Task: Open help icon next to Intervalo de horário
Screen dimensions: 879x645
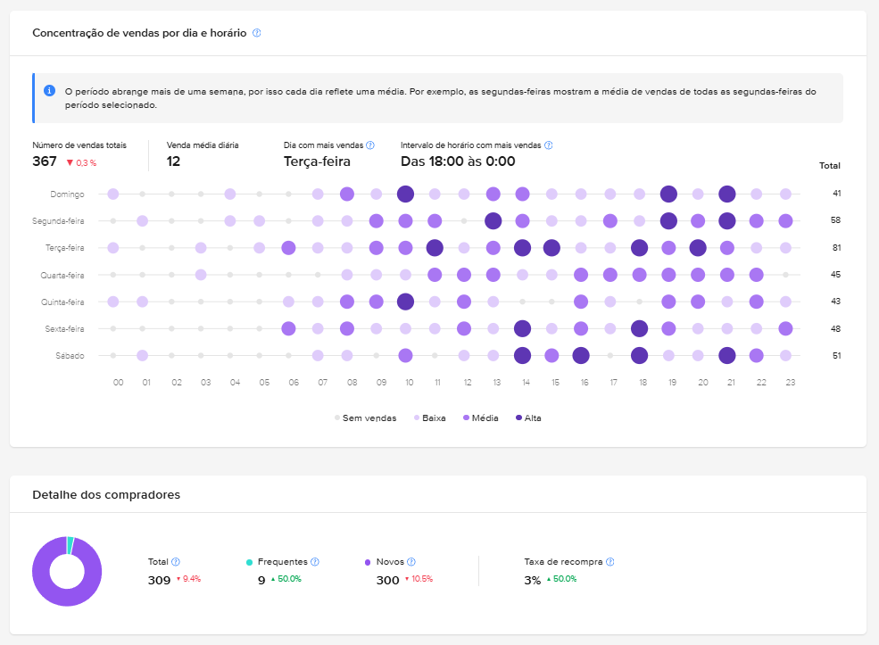Action: (x=548, y=145)
